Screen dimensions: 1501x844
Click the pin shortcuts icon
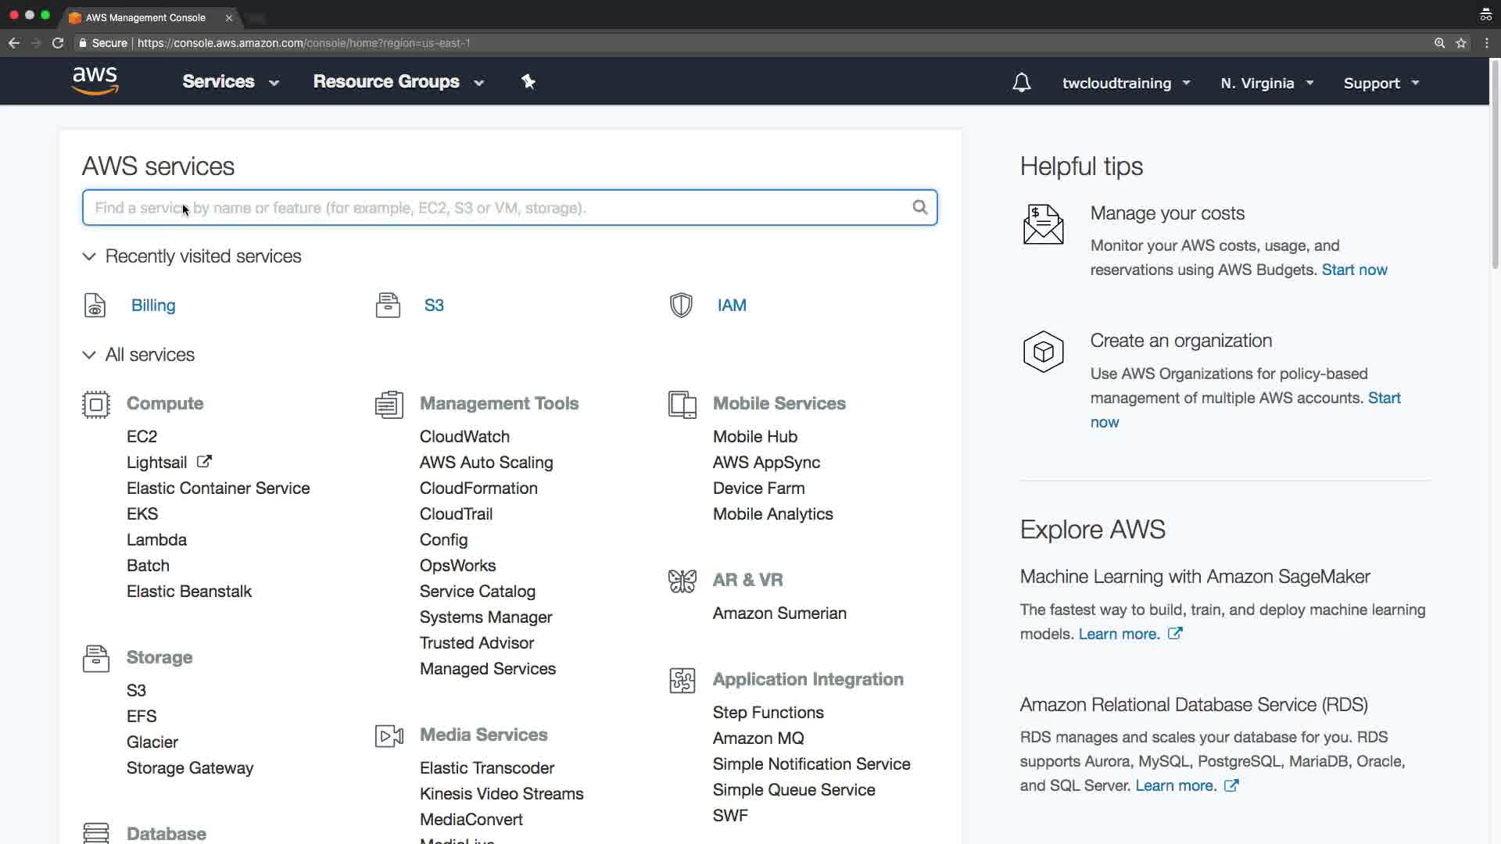(x=528, y=81)
